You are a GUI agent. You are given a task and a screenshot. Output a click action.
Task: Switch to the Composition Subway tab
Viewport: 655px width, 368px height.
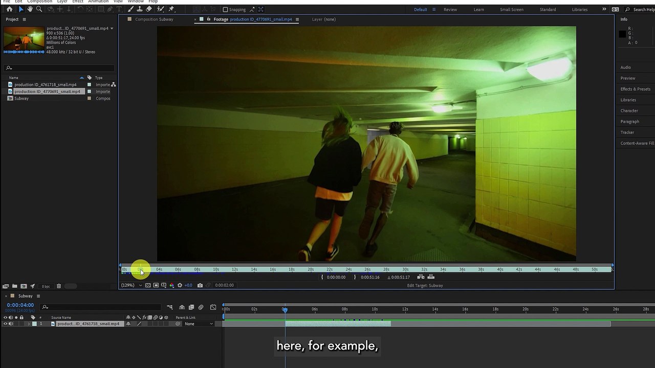[x=154, y=19]
